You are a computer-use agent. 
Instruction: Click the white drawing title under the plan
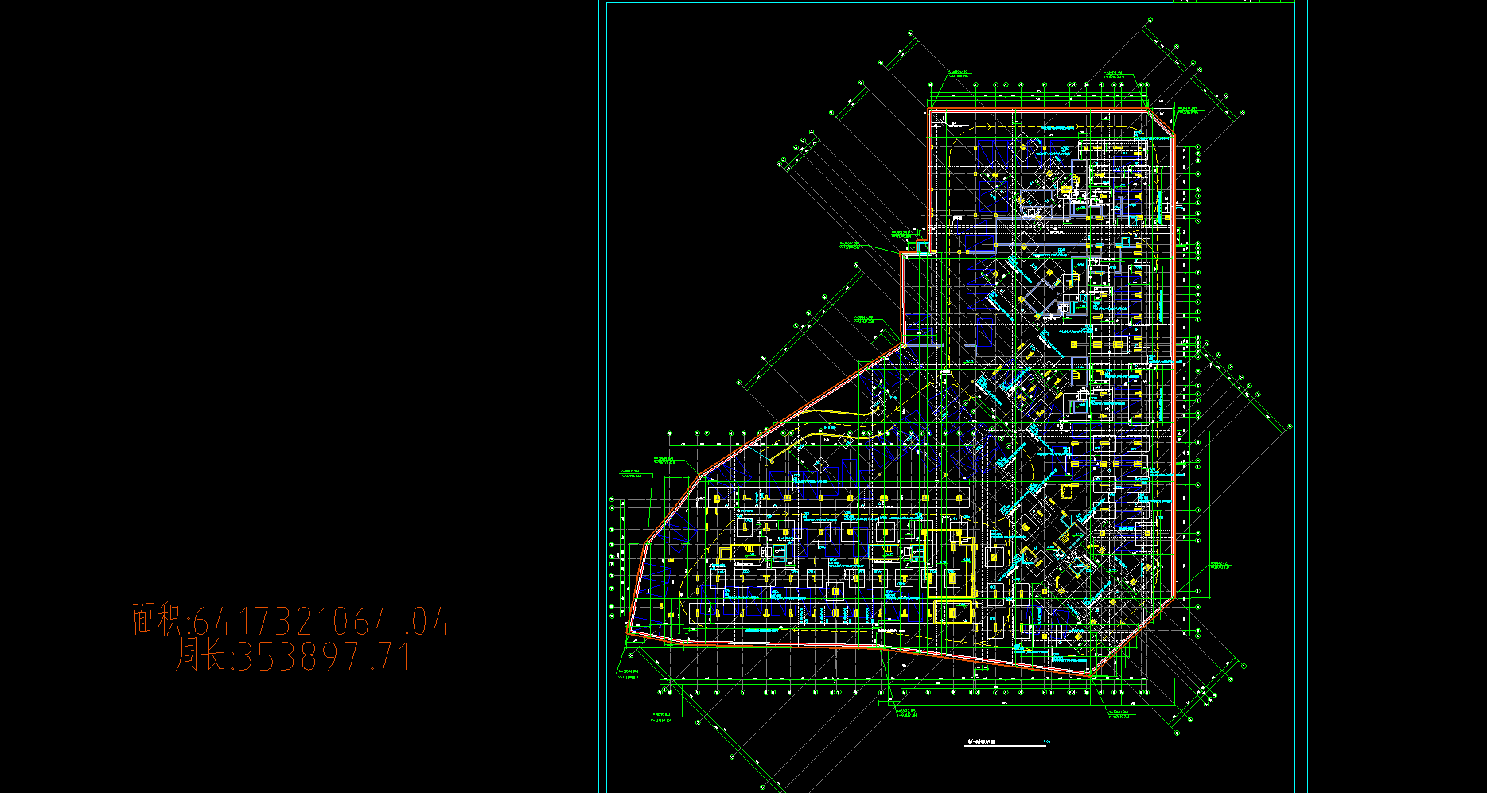click(x=982, y=741)
